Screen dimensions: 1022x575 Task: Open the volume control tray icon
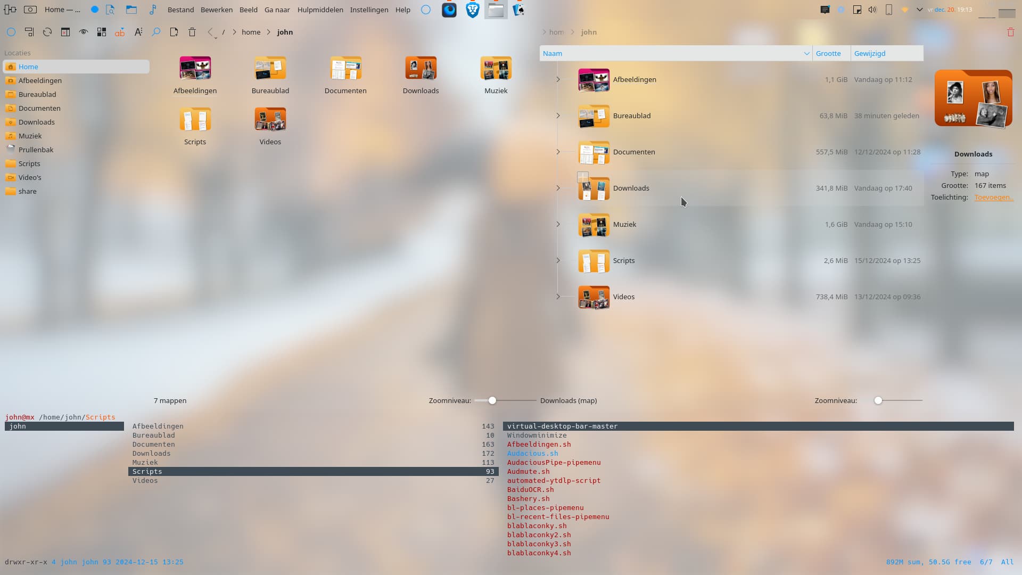click(872, 10)
